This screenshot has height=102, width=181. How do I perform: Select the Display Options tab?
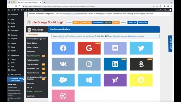coord(37,43)
